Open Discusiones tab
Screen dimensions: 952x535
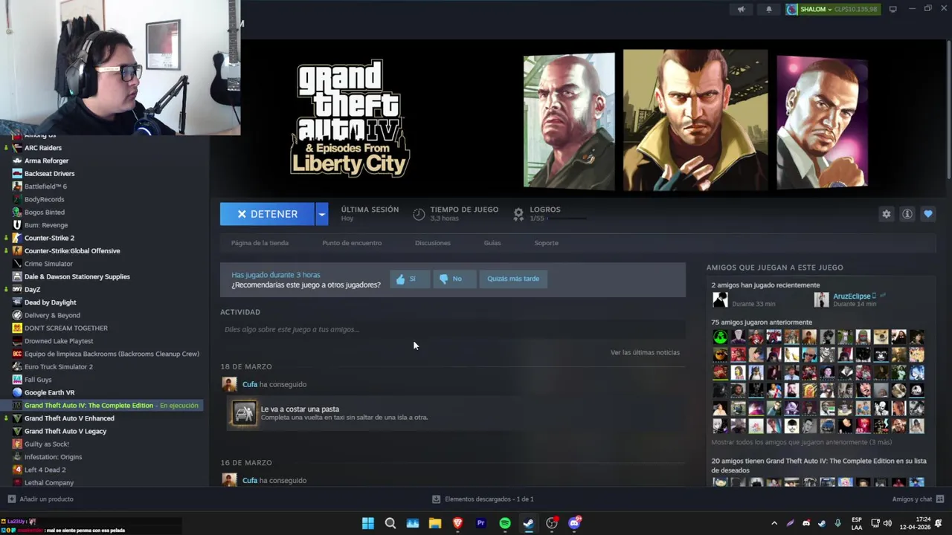click(x=433, y=243)
